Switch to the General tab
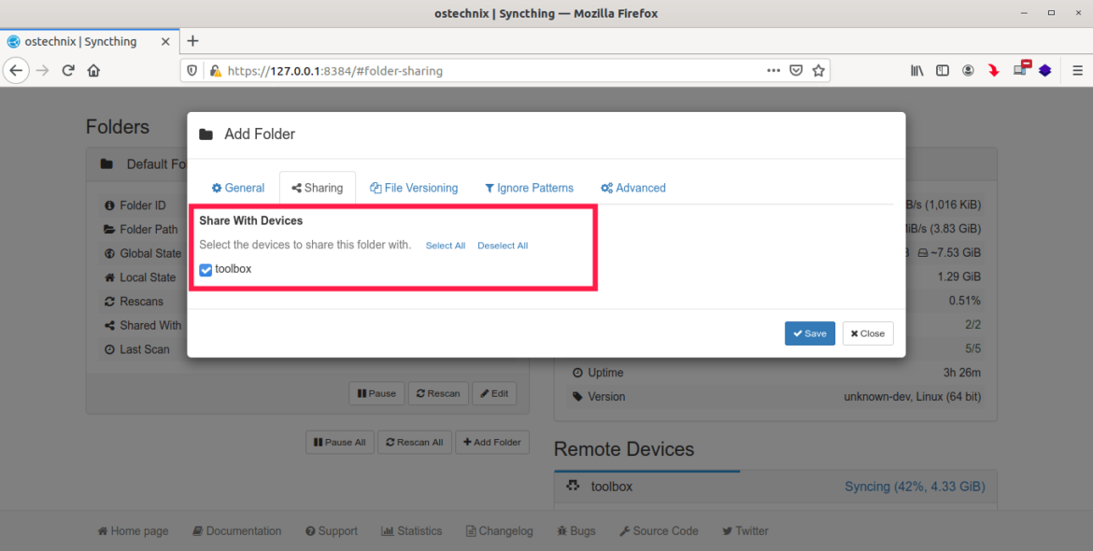 click(237, 188)
